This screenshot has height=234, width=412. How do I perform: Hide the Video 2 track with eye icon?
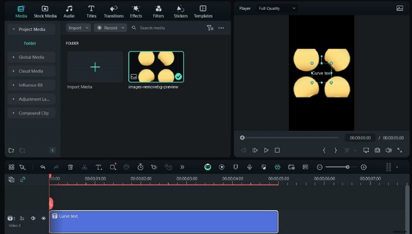tap(43, 218)
